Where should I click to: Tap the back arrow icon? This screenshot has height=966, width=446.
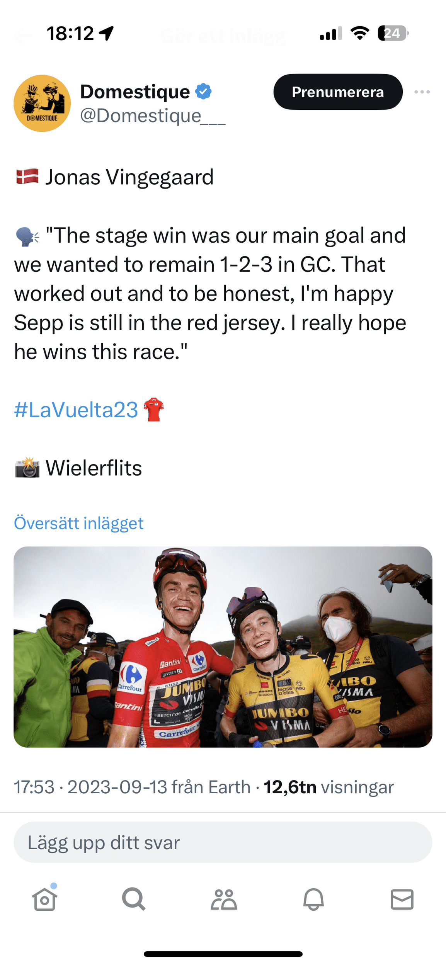click(23, 36)
